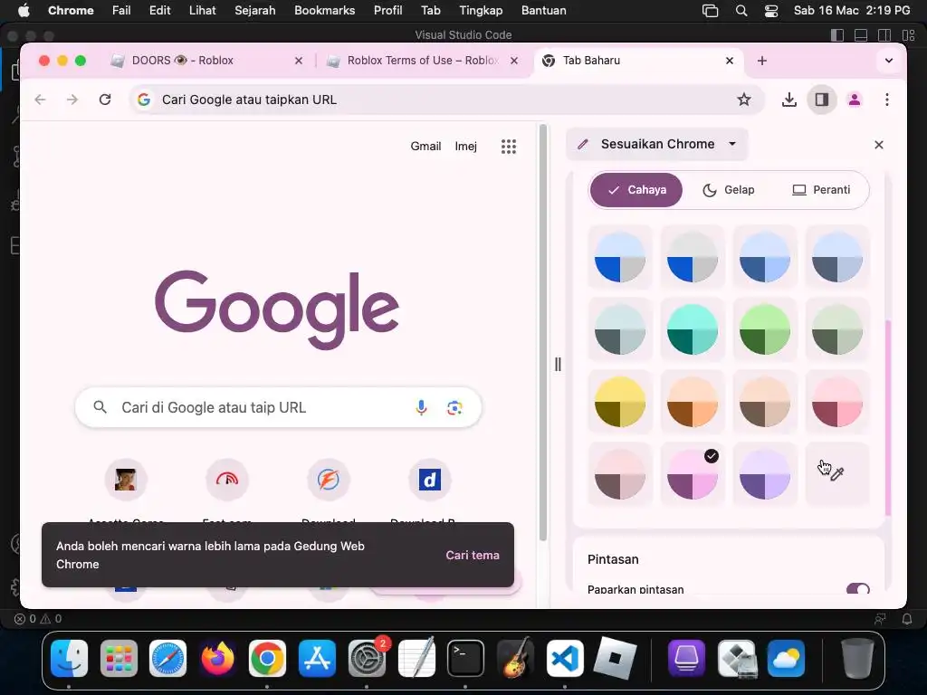Open the Imej link
The image size is (927, 695).
coord(465,146)
